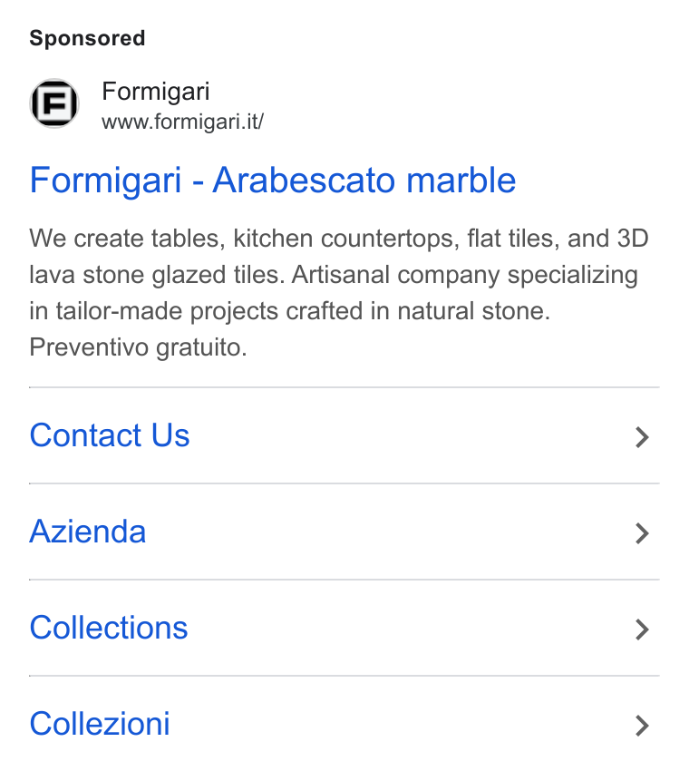Viewport: 689px width, 771px height.
Task: Click 'Artisanal company specializing' phrase
Action: click(x=465, y=276)
